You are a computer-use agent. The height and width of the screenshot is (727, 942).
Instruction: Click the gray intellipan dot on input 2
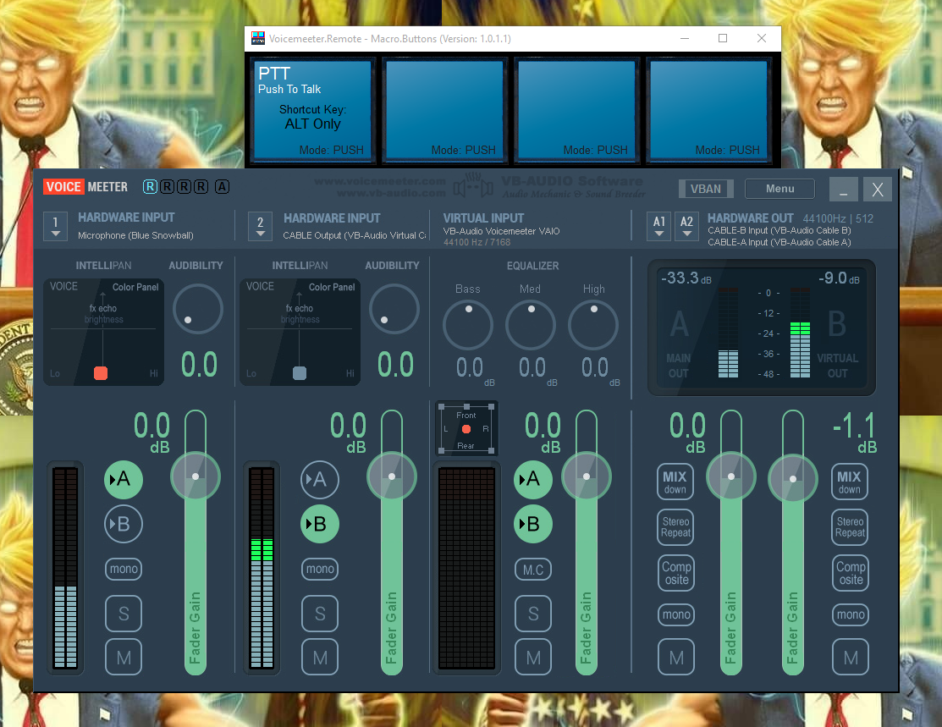coord(299,373)
